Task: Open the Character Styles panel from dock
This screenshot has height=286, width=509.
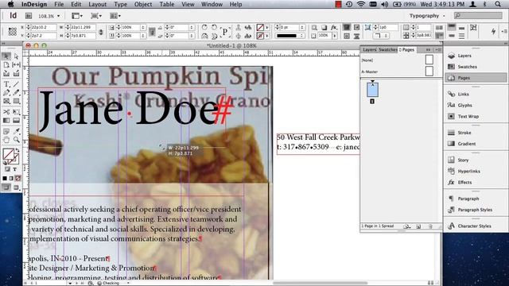Action: (x=475, y=226)
